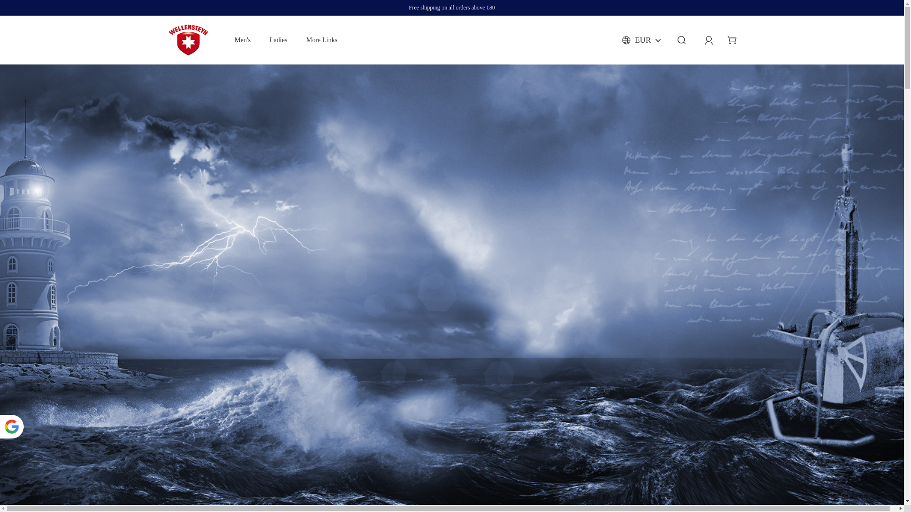Open the Ladies menu
The width and height of the screenshot is (911, 512).
coord(278,40)
